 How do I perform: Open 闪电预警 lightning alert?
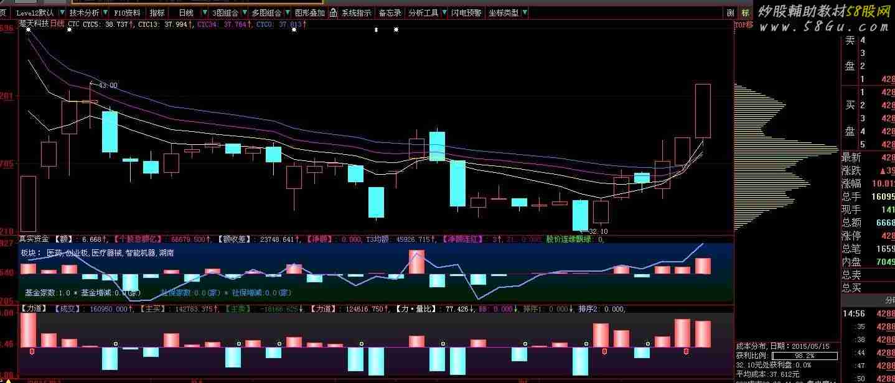pyautogui.click(x=467, y=12)
